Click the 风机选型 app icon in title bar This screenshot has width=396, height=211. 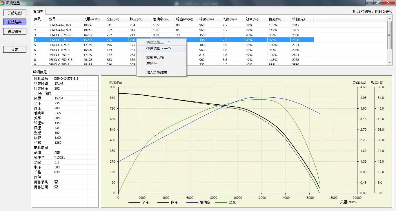pyautogui.click(x=3, y=3)
